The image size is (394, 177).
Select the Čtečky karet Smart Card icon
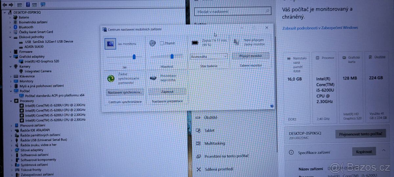coord(15,32)
